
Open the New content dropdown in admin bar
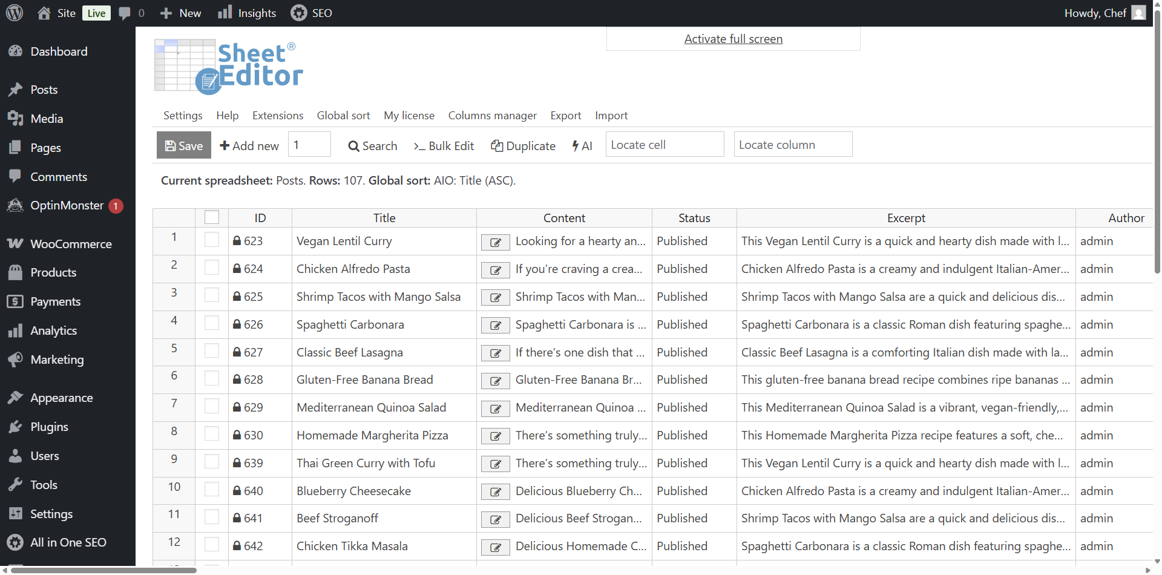180,13
